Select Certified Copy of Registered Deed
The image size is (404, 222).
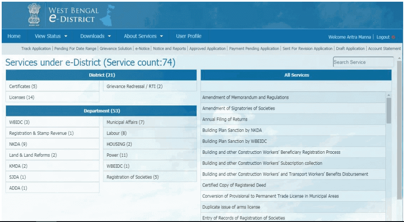293,185
